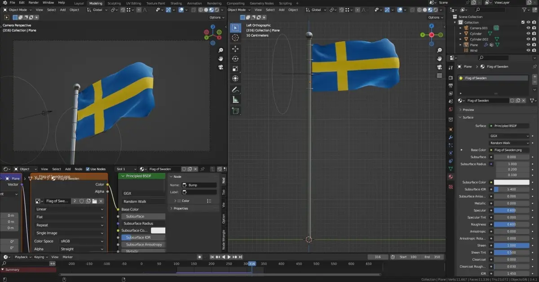Open Slot 1 selector in node editor
539x282 pixels.
point(126,169)
